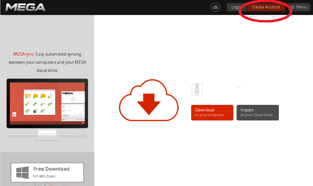This screenshot has height=186, width=313.
Task: Click the MEGA logo in header
Action: (x=25, y=7)
